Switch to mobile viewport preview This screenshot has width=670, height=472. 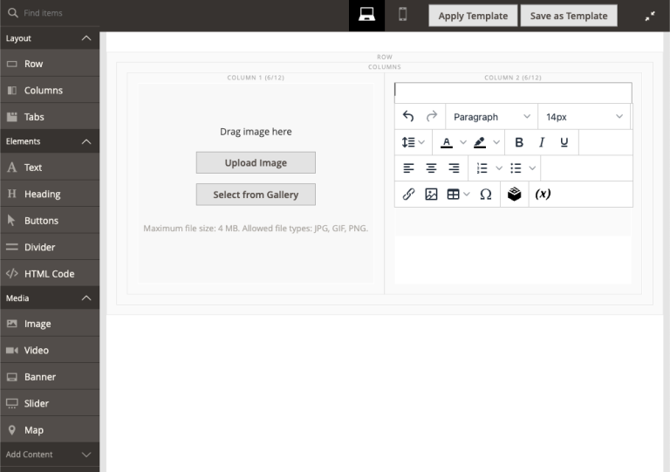pos(403,15)
